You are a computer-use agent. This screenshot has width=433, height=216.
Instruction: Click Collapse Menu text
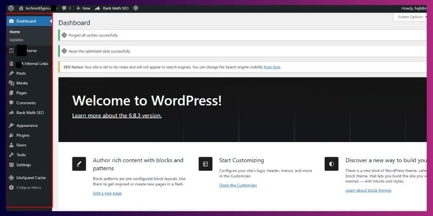point(29,187)
